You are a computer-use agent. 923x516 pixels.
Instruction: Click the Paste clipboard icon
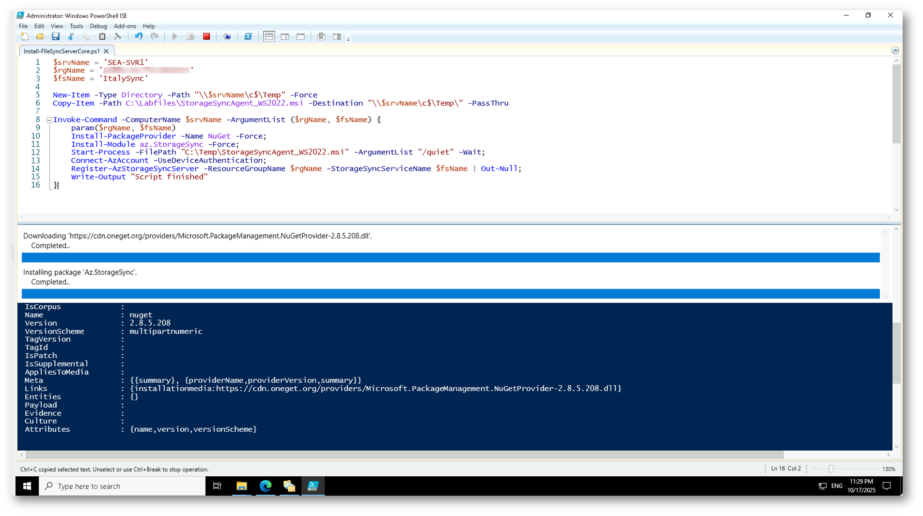tap(102, 37)
